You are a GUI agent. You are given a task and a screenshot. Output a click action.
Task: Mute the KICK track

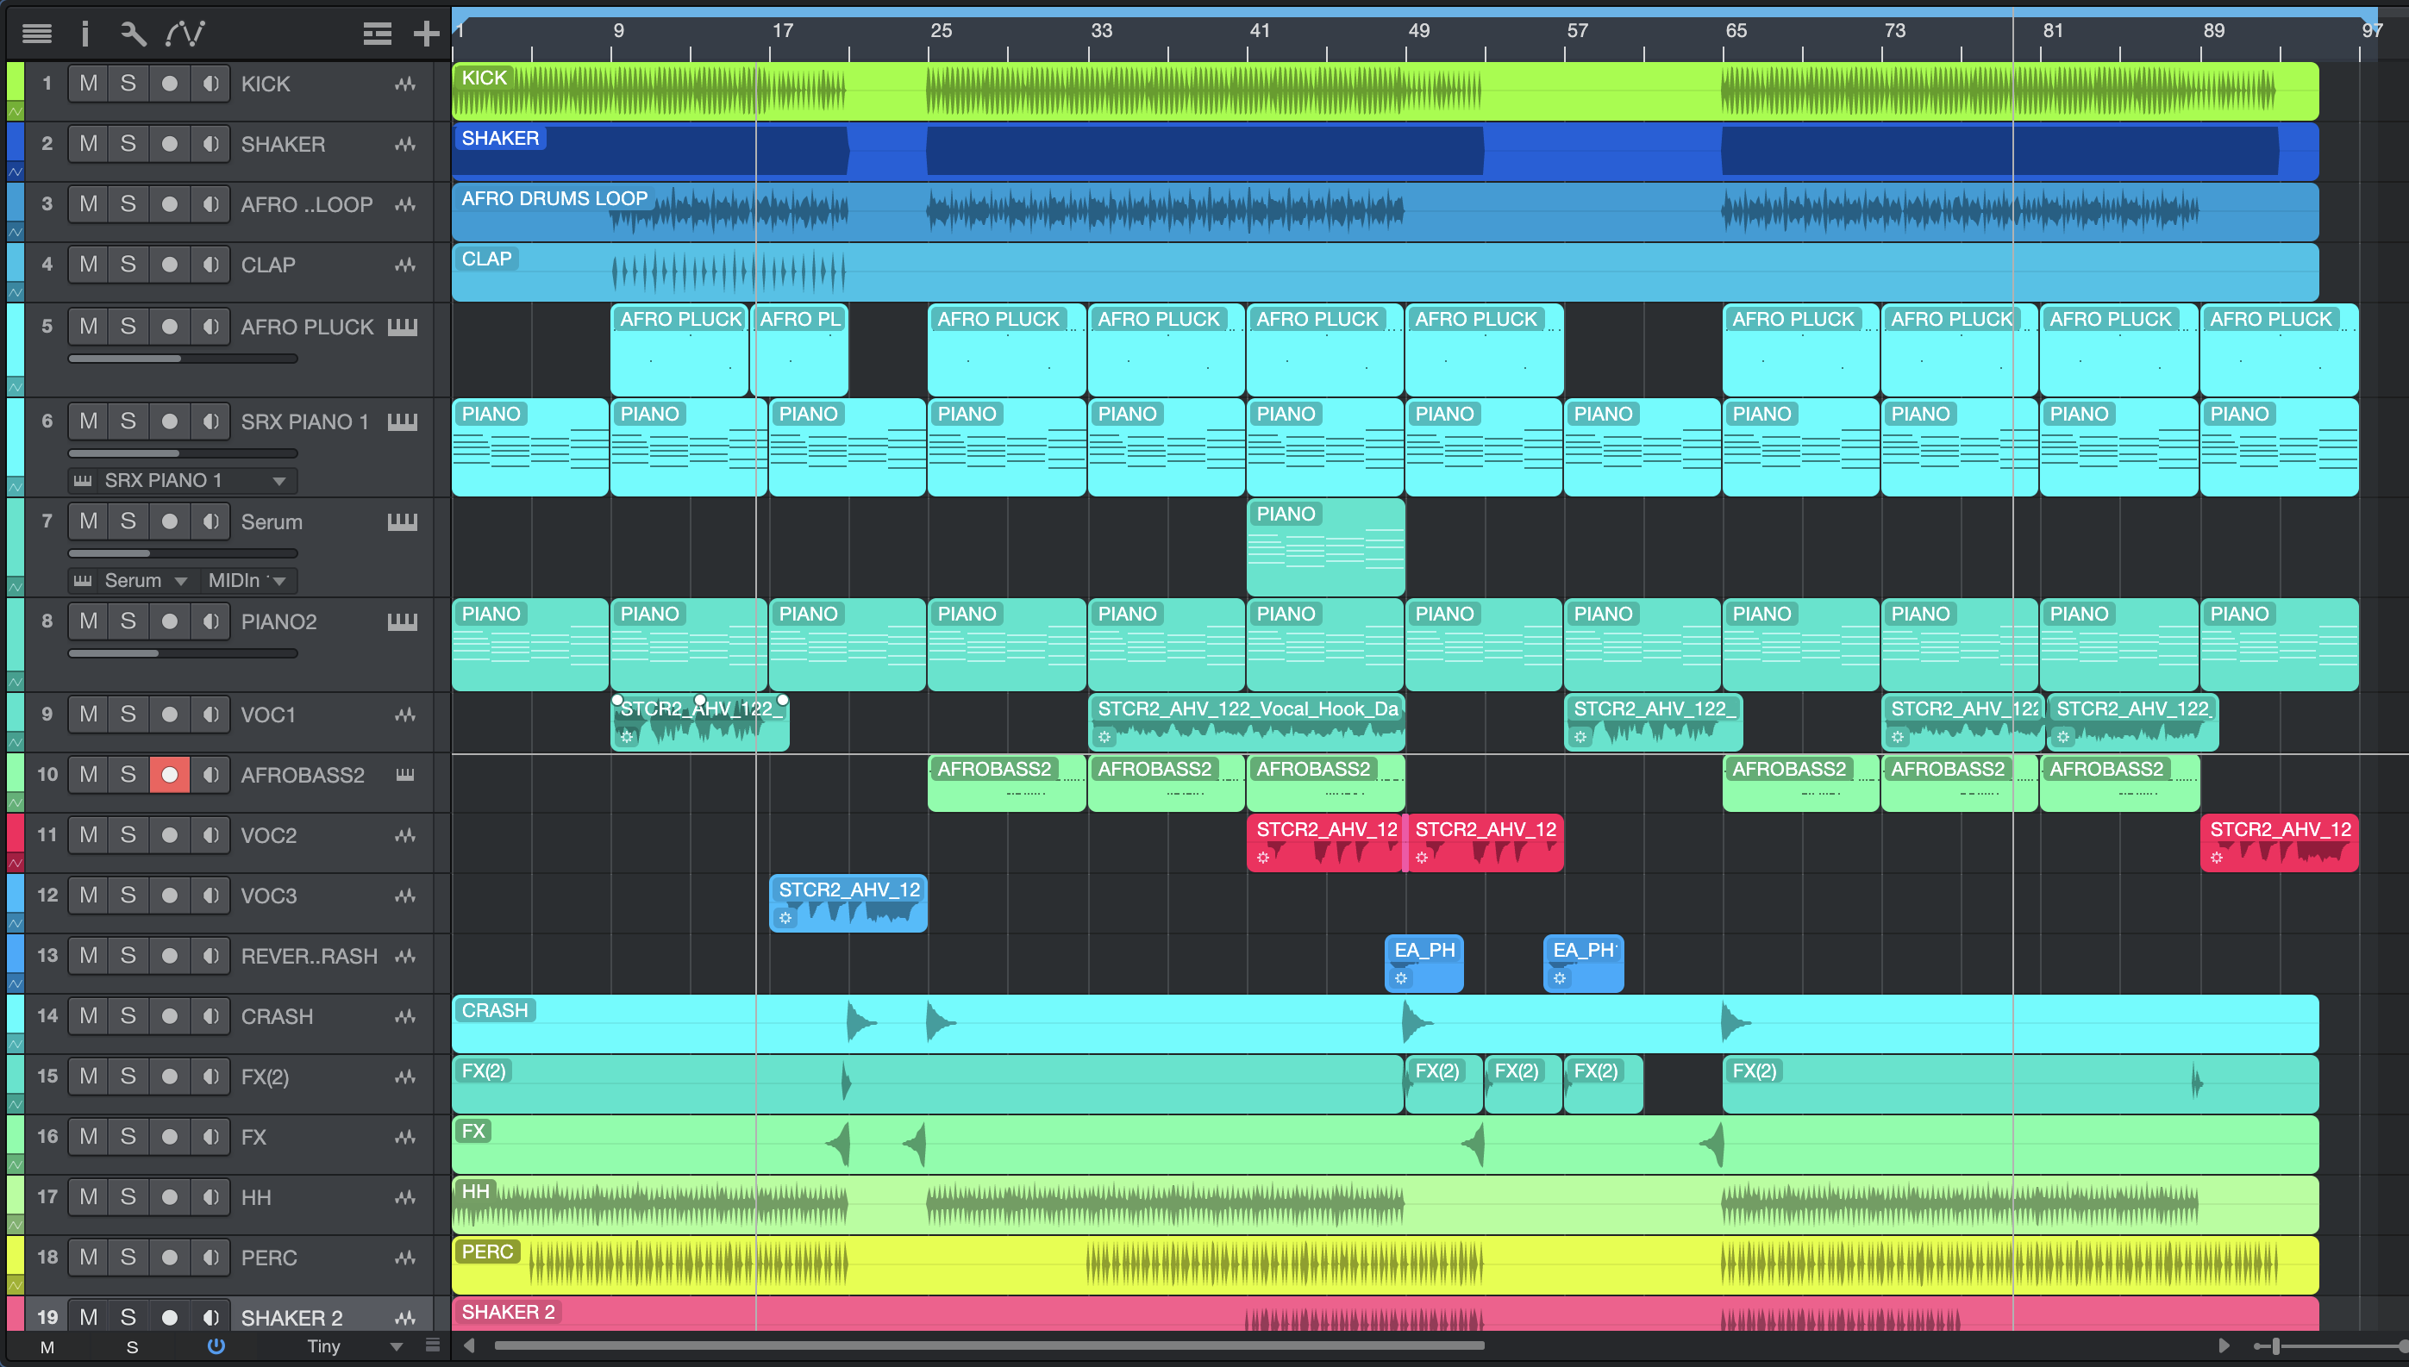pyautogui.click(x=88, y=84)
